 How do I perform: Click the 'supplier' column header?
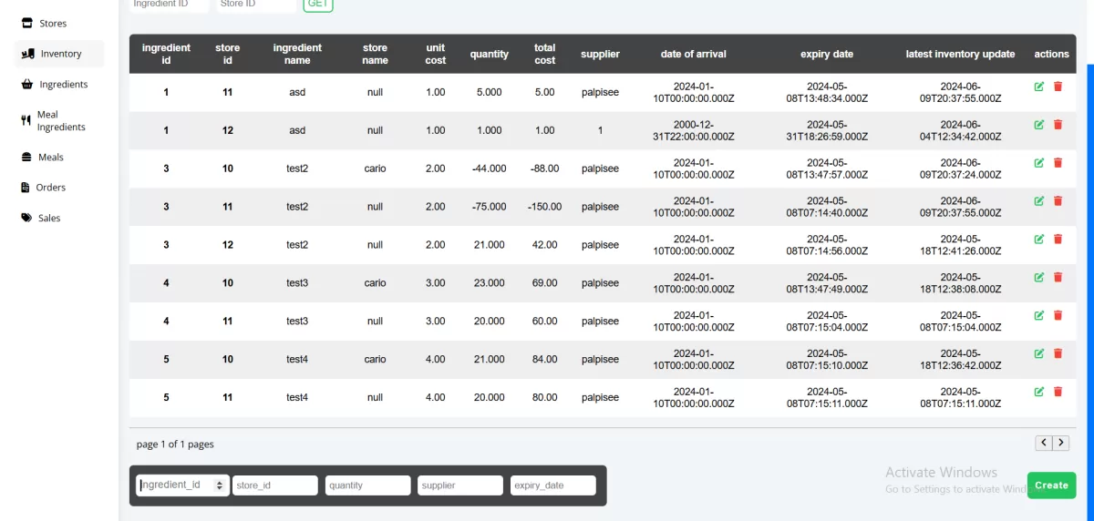click(600, 54)
